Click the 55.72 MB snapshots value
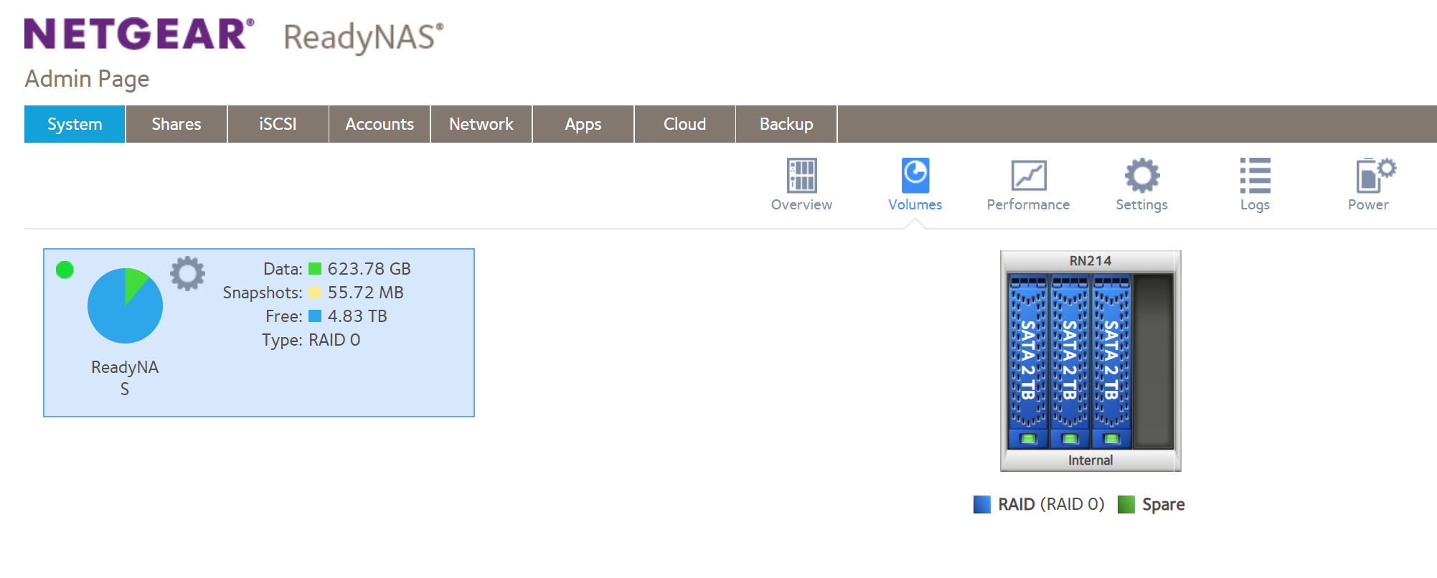 click(x=366, y=293)
